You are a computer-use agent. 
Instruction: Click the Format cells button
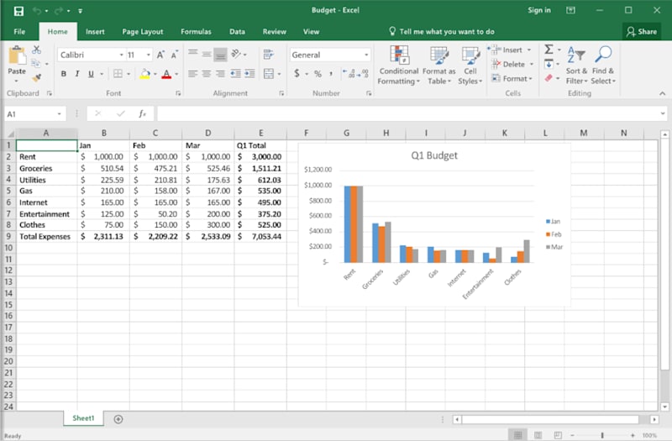coord(512,78)
